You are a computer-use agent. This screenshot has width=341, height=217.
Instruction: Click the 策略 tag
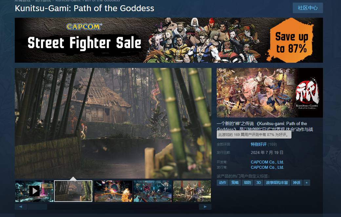235,183
